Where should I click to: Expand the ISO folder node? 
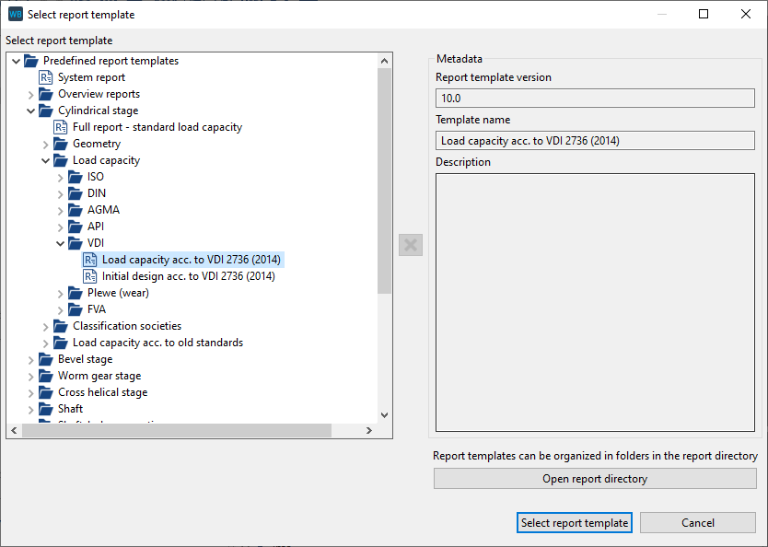pyautogui.click(x=61, y=177)
